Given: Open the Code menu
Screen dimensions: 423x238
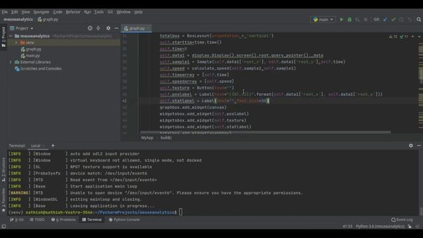Looking at the screenshot, I should [58, 12].
